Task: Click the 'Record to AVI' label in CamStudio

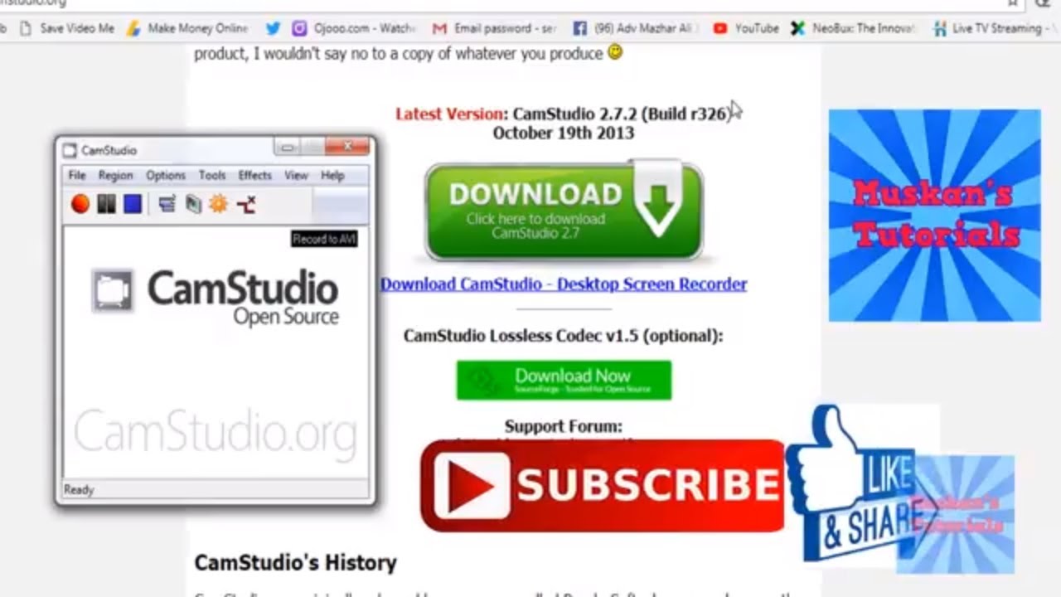Action: [324, 239]
